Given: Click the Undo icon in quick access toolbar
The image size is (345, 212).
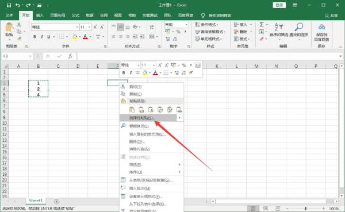Looking at the screenshot, I should click(x=18, y=5).
